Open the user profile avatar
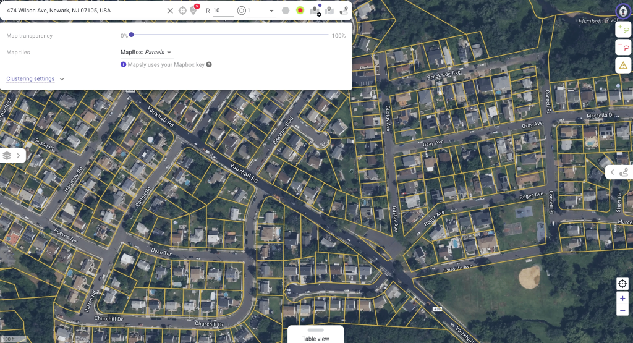This screenshot has width=633, height=343. [622, 11]
